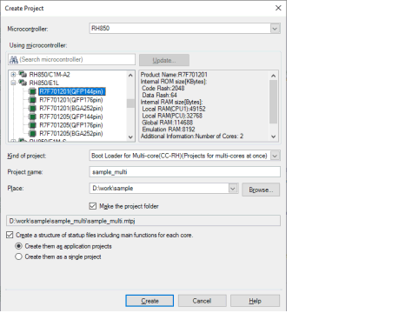Close the Create Project dialog
This screenshot has width=412, height=313.
click(278, 8)
